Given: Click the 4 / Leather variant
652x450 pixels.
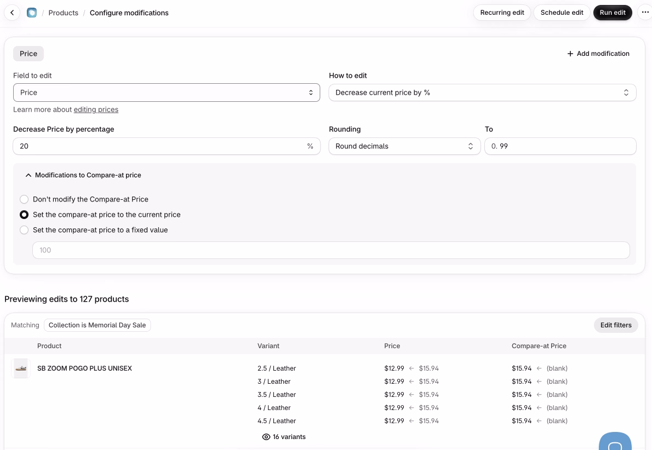Looking at the screenshot, I should coord(274,408).
